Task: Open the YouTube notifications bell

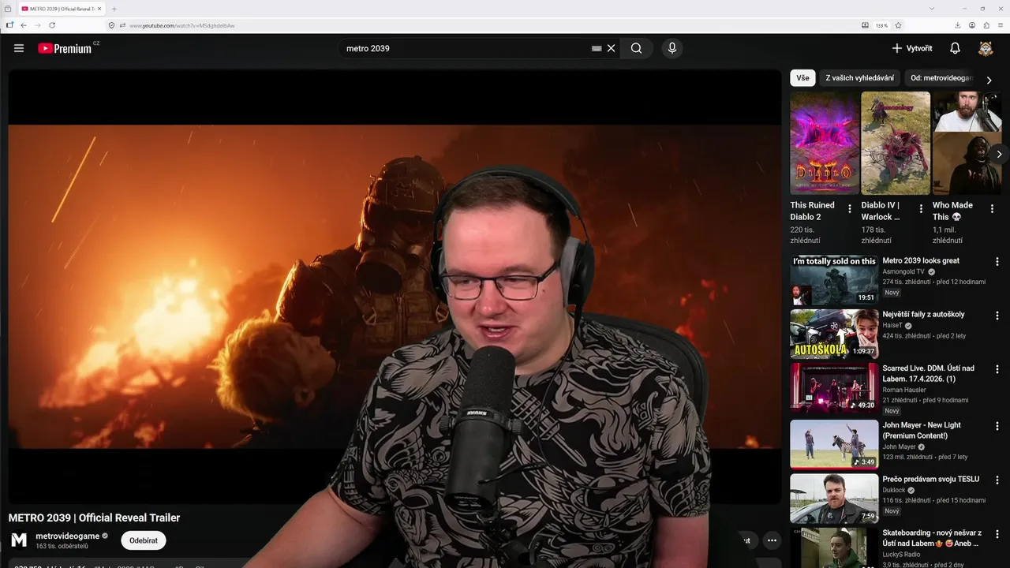Action: [955, 48]
